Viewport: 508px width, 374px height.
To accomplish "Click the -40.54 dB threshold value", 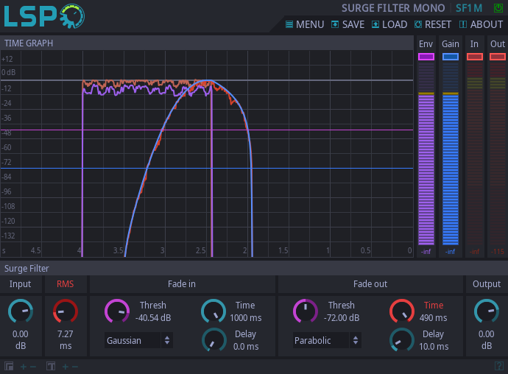I will coord(153,317).
